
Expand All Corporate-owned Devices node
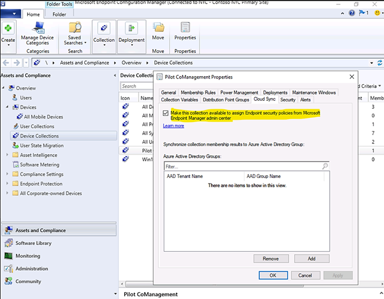7,193
